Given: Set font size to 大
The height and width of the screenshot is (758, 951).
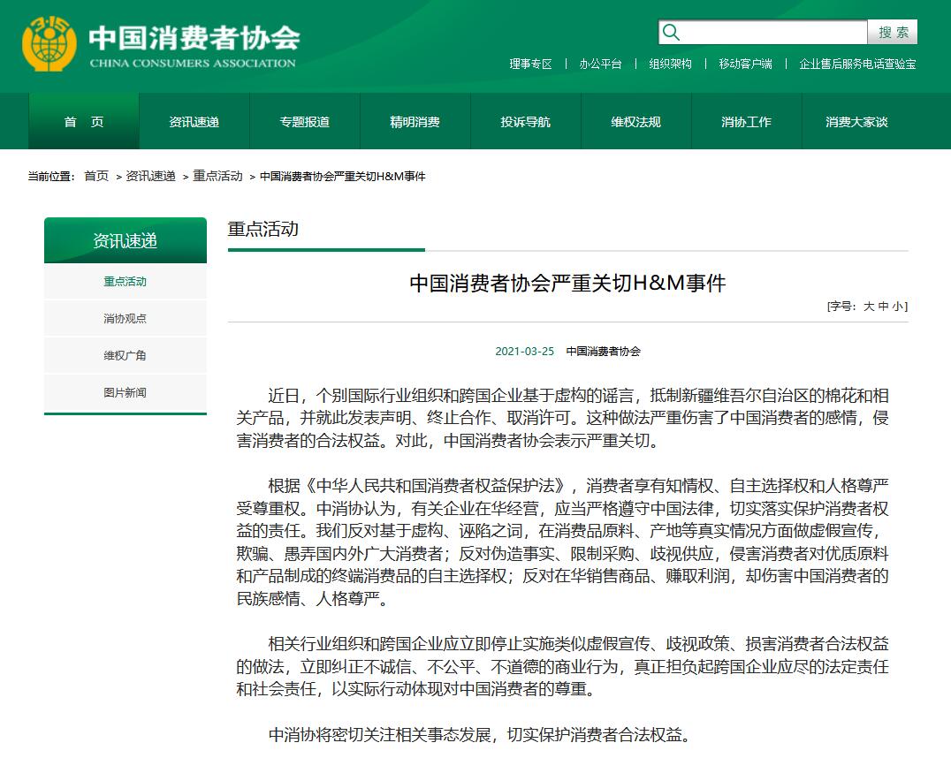Looking at the screenshot, I should click(869, 307).
